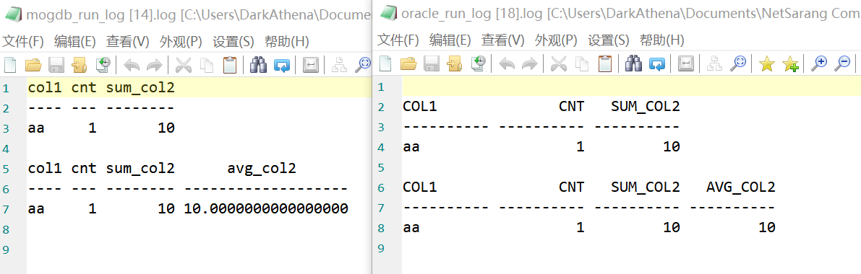Click Undo arrow in oracle_run_log window
Viewport: 861px width, 274px height.
pyautogui.click(x=507, y=64)
